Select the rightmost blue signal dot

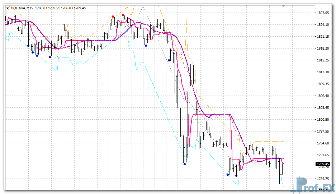pos(236,176)
